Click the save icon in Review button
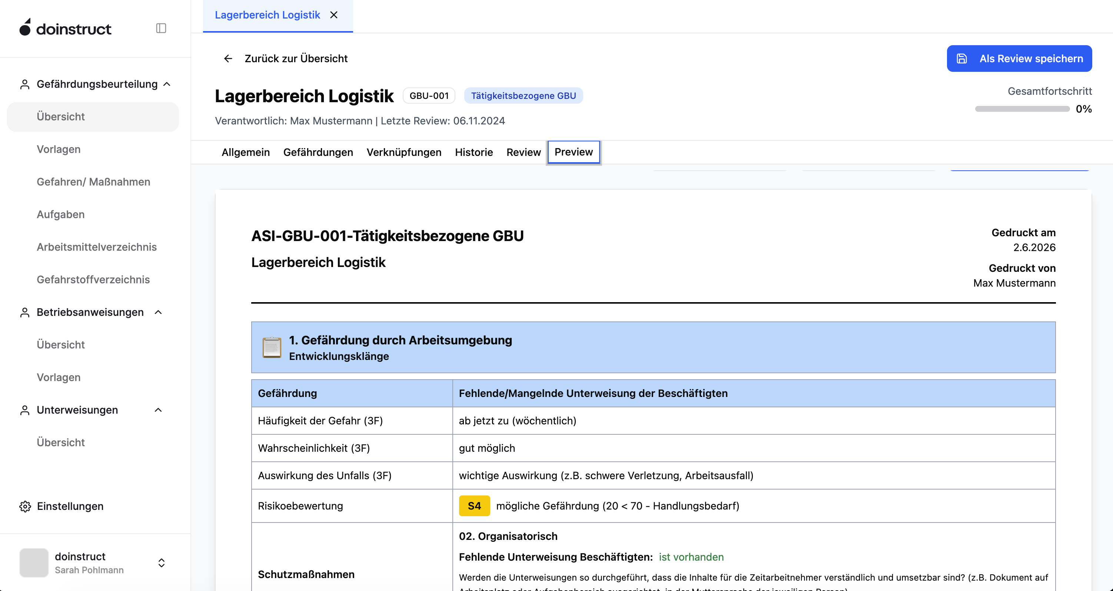The height and width of the screenshot is (591, 1113). pyautogui.click(x=962, y=59)
